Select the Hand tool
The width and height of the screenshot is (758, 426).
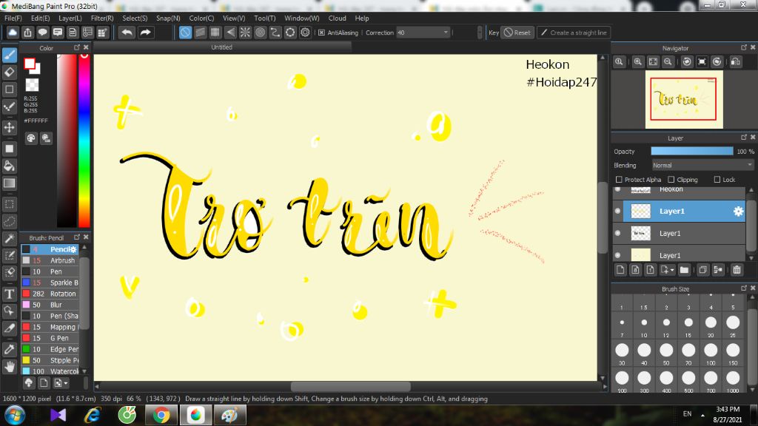point(9,367)
